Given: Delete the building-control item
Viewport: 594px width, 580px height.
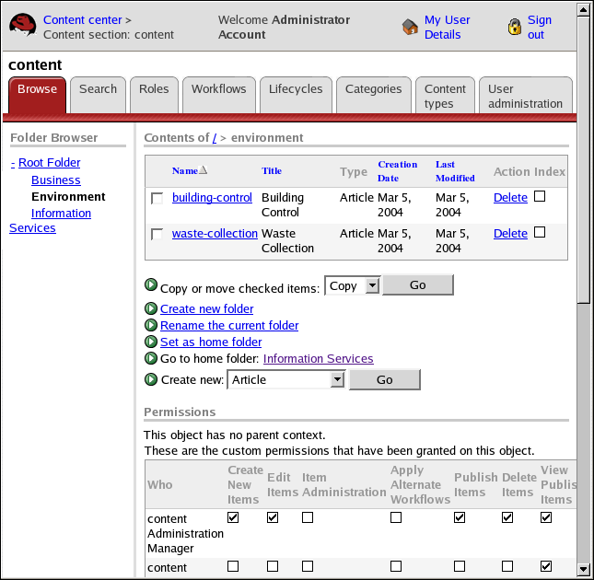Looking at the screenshot, I should tap(510, 197).
